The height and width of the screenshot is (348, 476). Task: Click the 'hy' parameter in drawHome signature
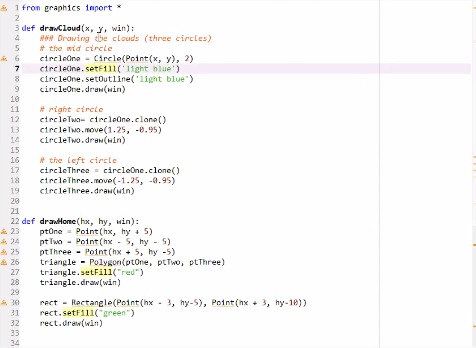click(x=103, y=222)
